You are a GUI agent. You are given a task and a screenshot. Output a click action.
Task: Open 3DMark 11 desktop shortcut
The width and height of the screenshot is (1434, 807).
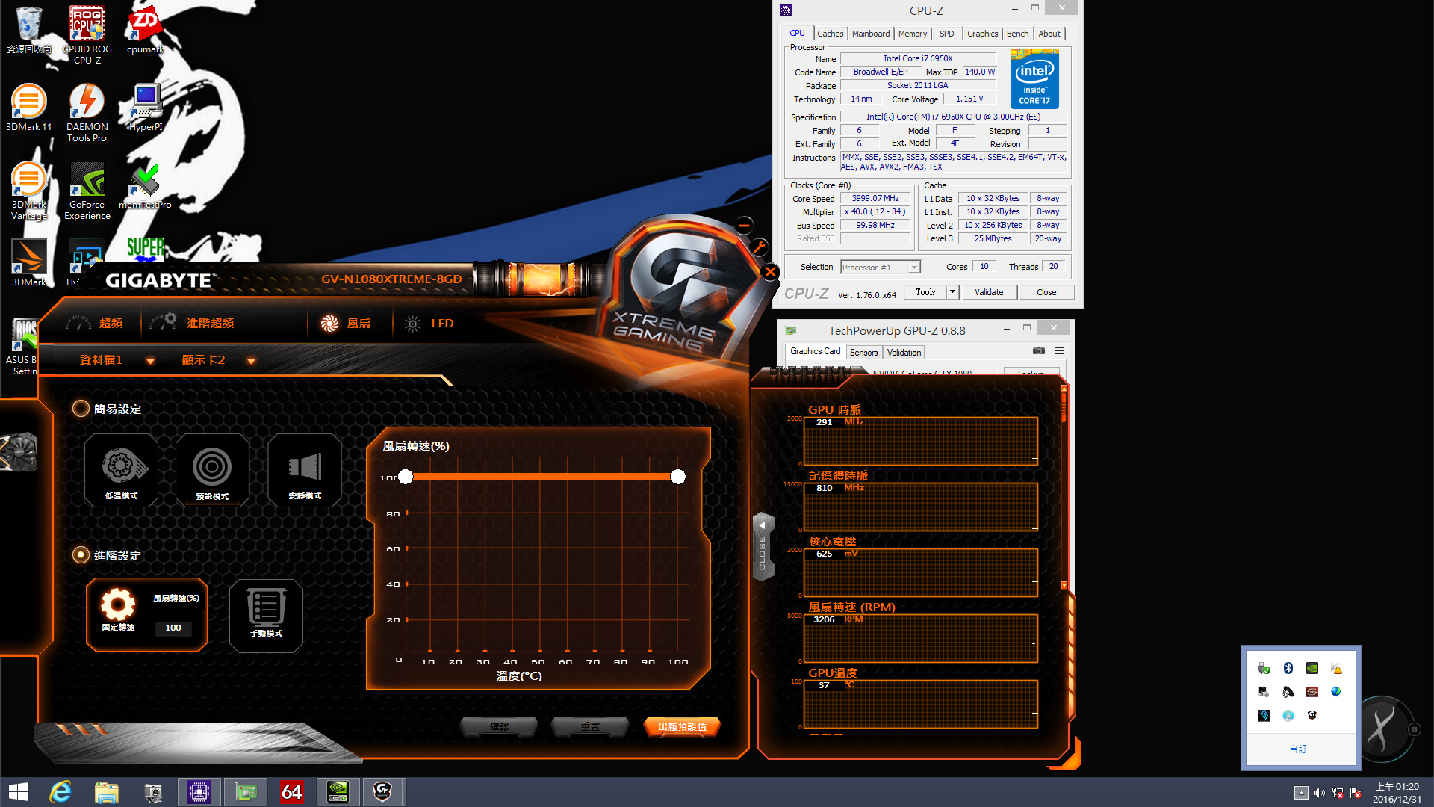[28, 108]
